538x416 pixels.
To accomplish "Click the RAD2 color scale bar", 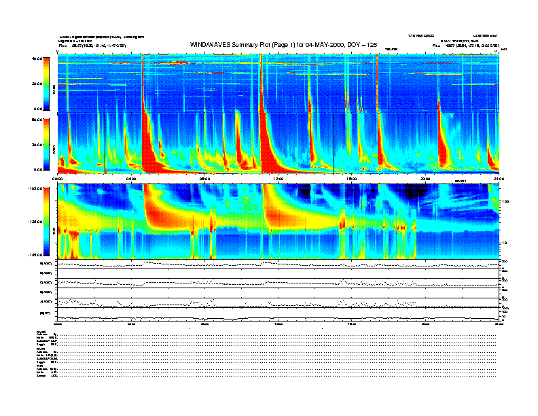I will pyautogui.click(x=46, y=84).
